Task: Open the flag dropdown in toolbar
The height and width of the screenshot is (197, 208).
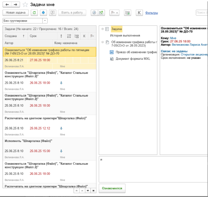Action: tap(114, 13)
